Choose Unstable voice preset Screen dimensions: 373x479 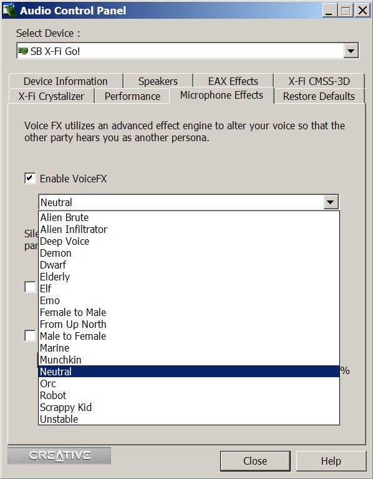click(x=189, y=419)
